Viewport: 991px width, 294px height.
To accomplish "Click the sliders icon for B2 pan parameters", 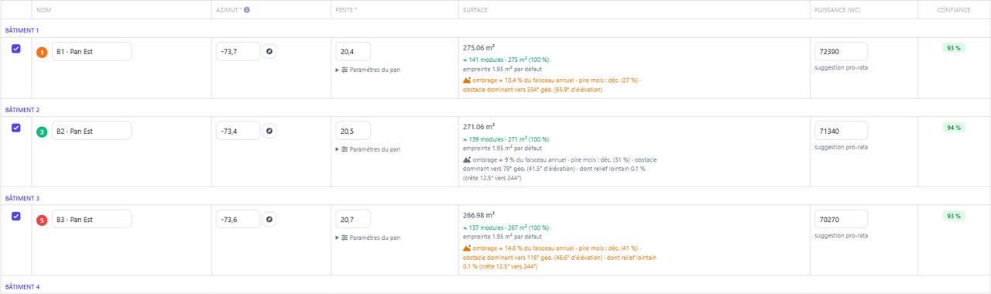I will tap(345, 149).
